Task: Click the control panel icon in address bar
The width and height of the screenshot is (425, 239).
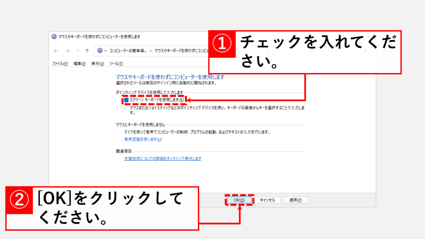Action: click(100, 51)
